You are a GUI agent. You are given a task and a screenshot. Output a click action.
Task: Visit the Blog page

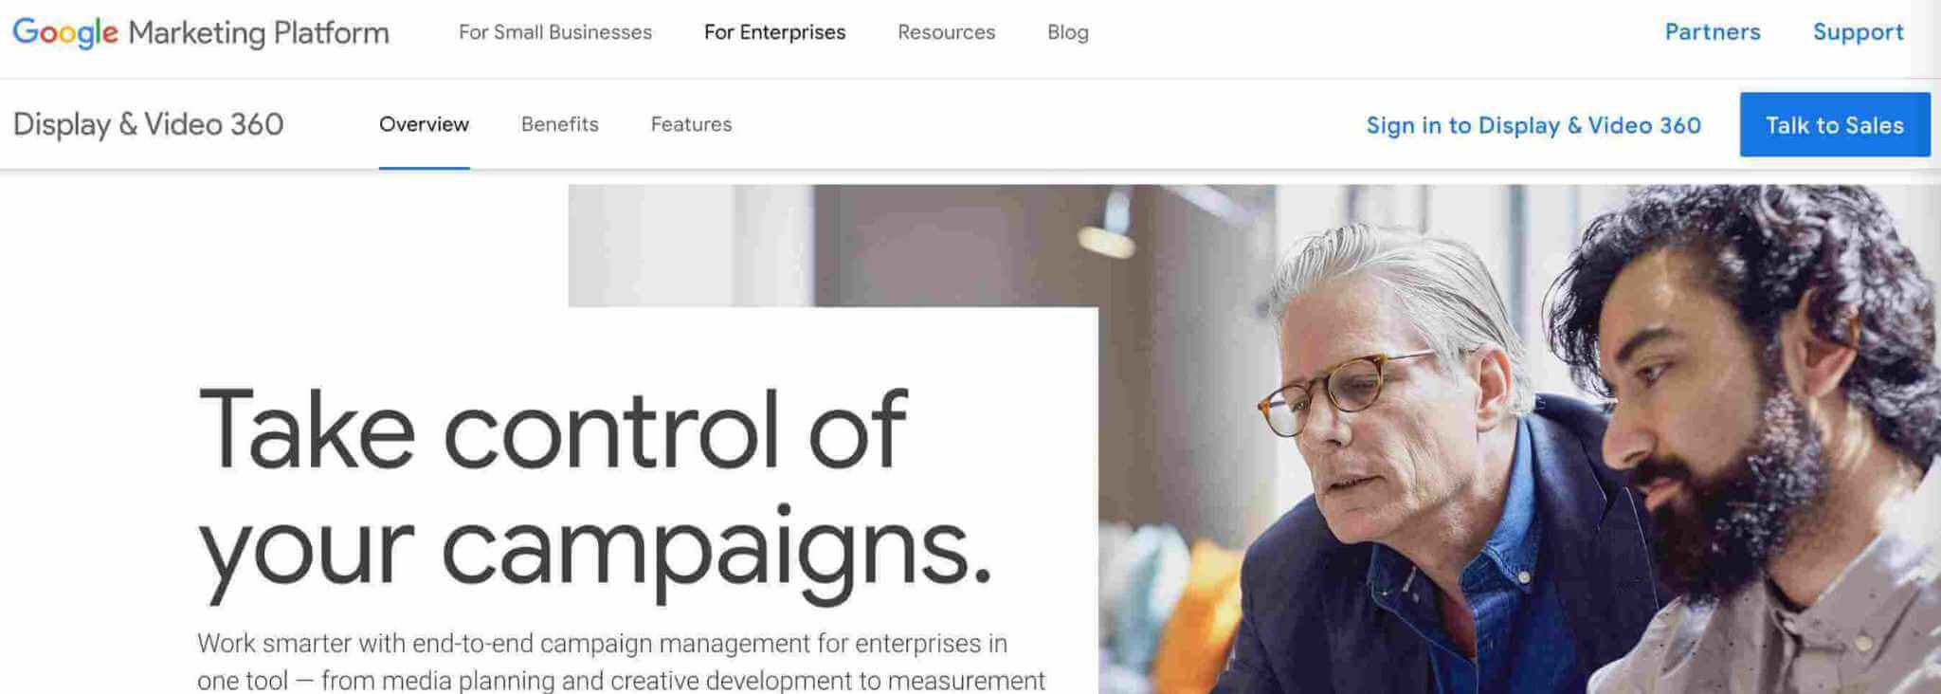coord(1066,32)
